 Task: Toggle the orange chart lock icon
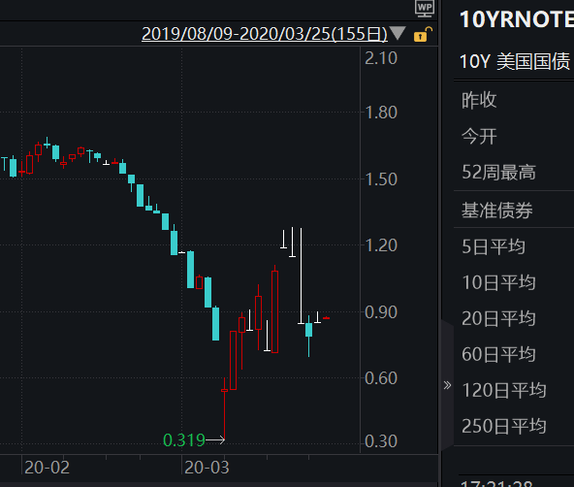point(423,34)
